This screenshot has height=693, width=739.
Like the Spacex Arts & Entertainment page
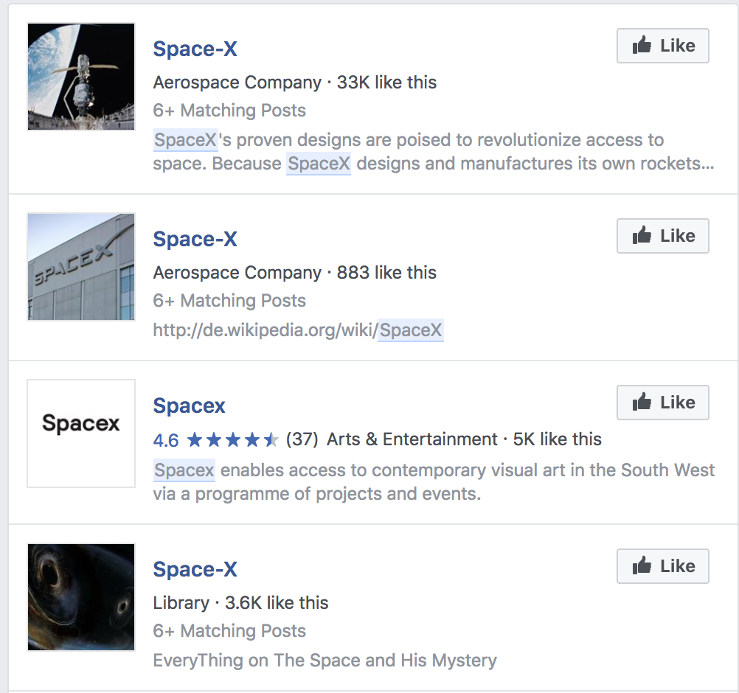click(x=662, y=403)
